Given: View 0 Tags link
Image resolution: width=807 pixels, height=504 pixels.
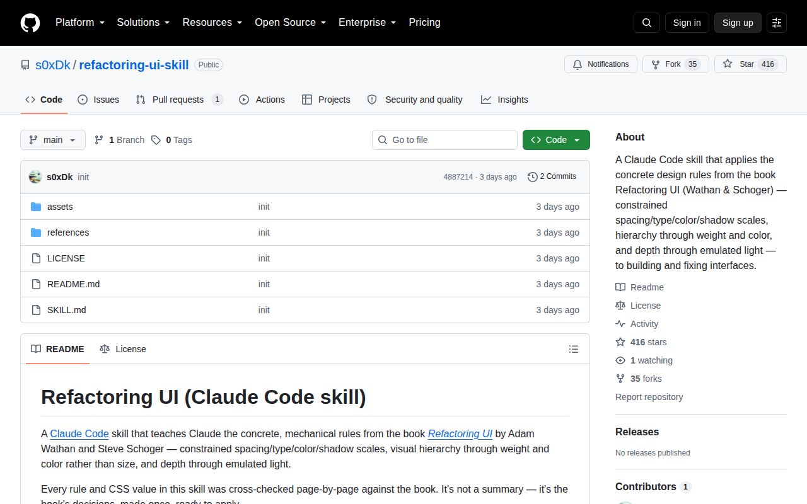Looking at the screenshot, I should (171, 140).
